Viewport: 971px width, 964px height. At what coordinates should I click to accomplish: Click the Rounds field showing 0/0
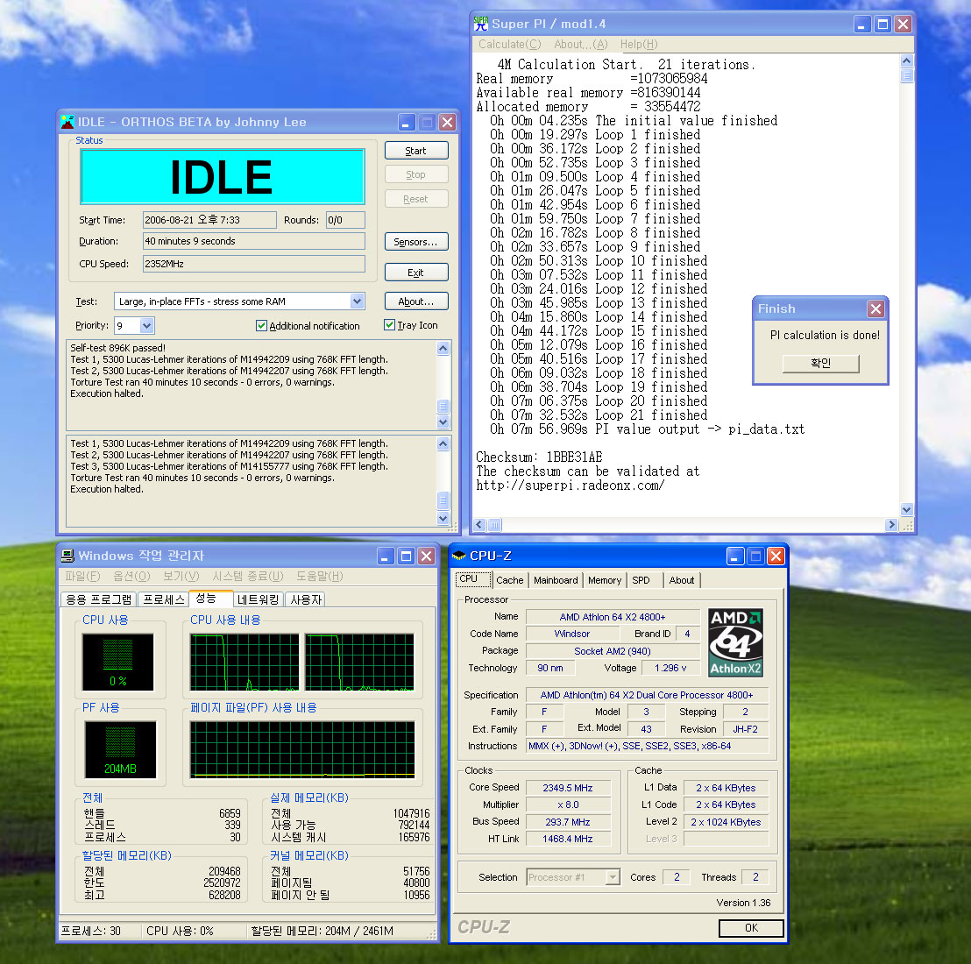point(345,220)
